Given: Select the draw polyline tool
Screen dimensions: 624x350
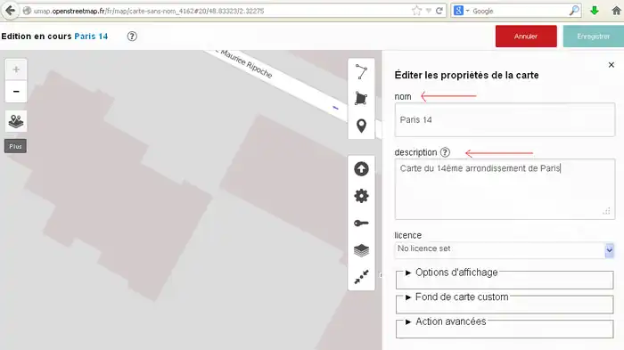Looking at the screenshot, I should coord(361,72).
